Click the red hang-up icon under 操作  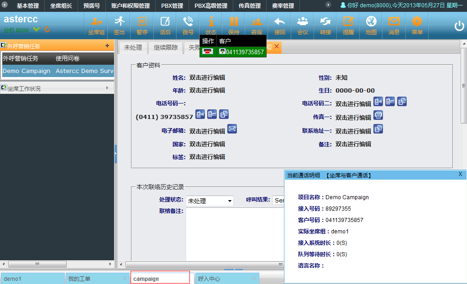[x=208, y=52]
